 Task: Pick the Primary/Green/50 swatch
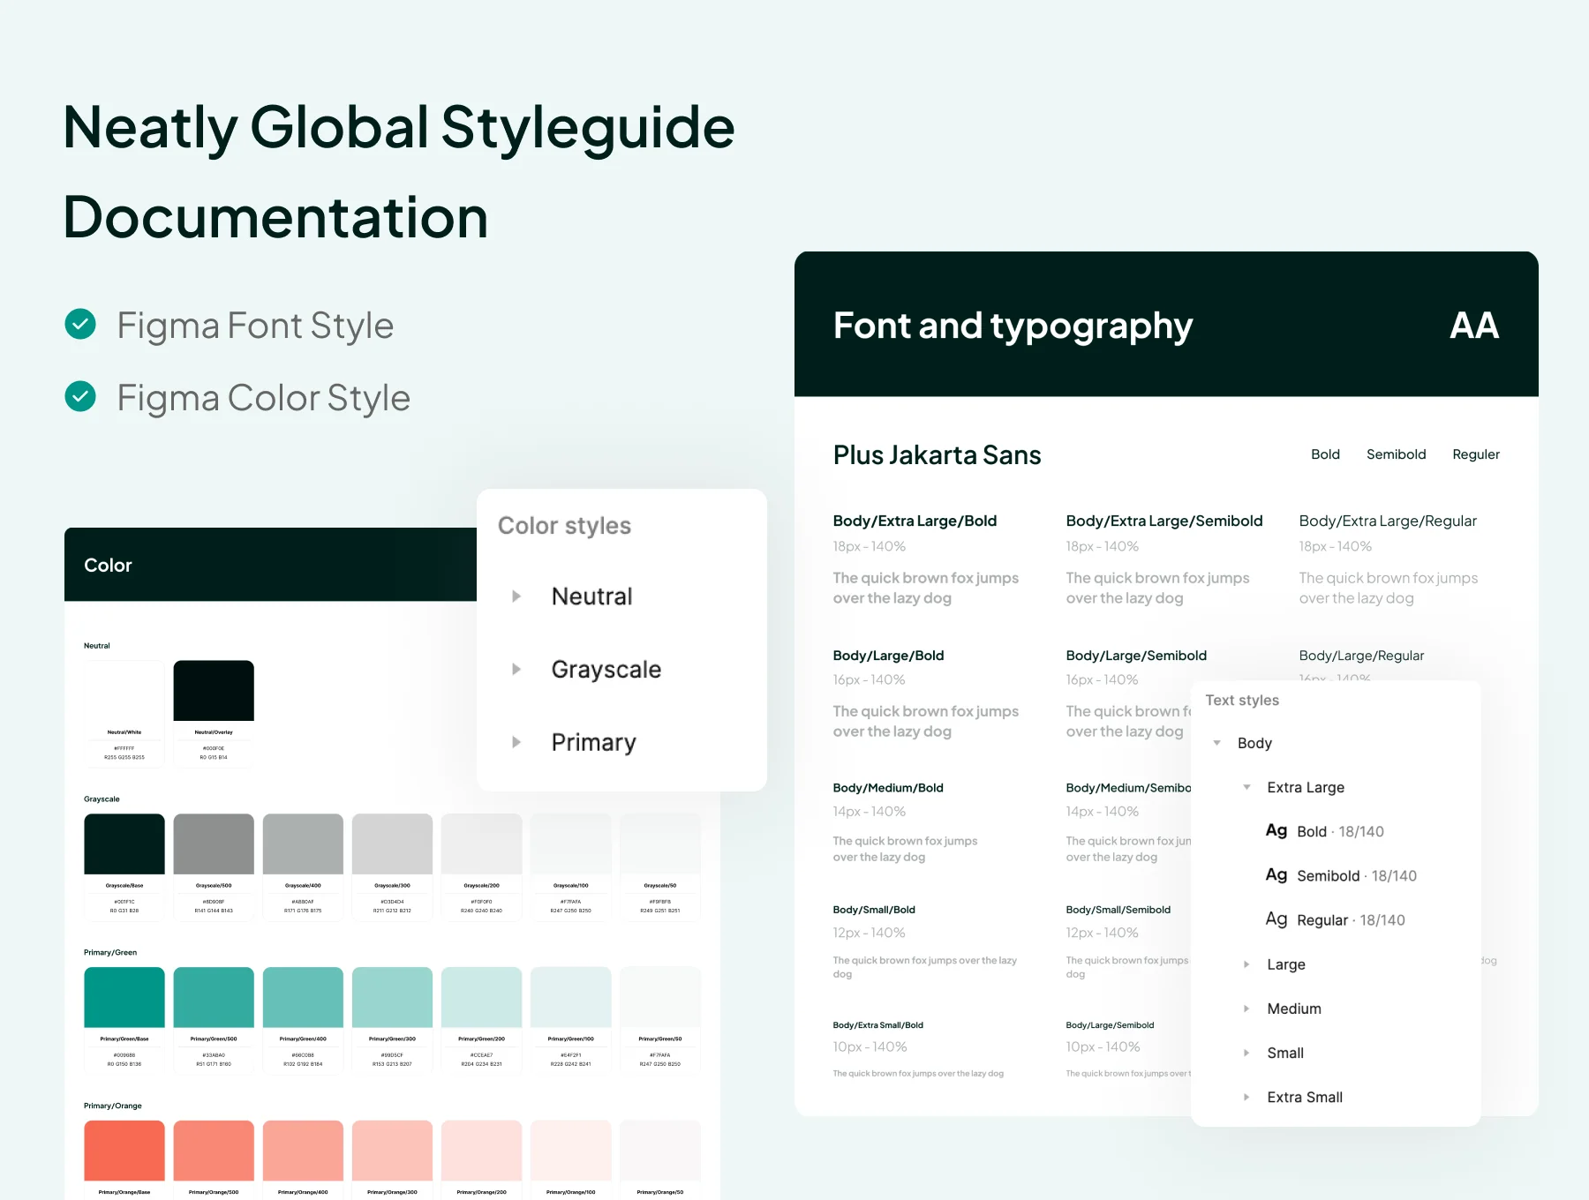[660, 997]
